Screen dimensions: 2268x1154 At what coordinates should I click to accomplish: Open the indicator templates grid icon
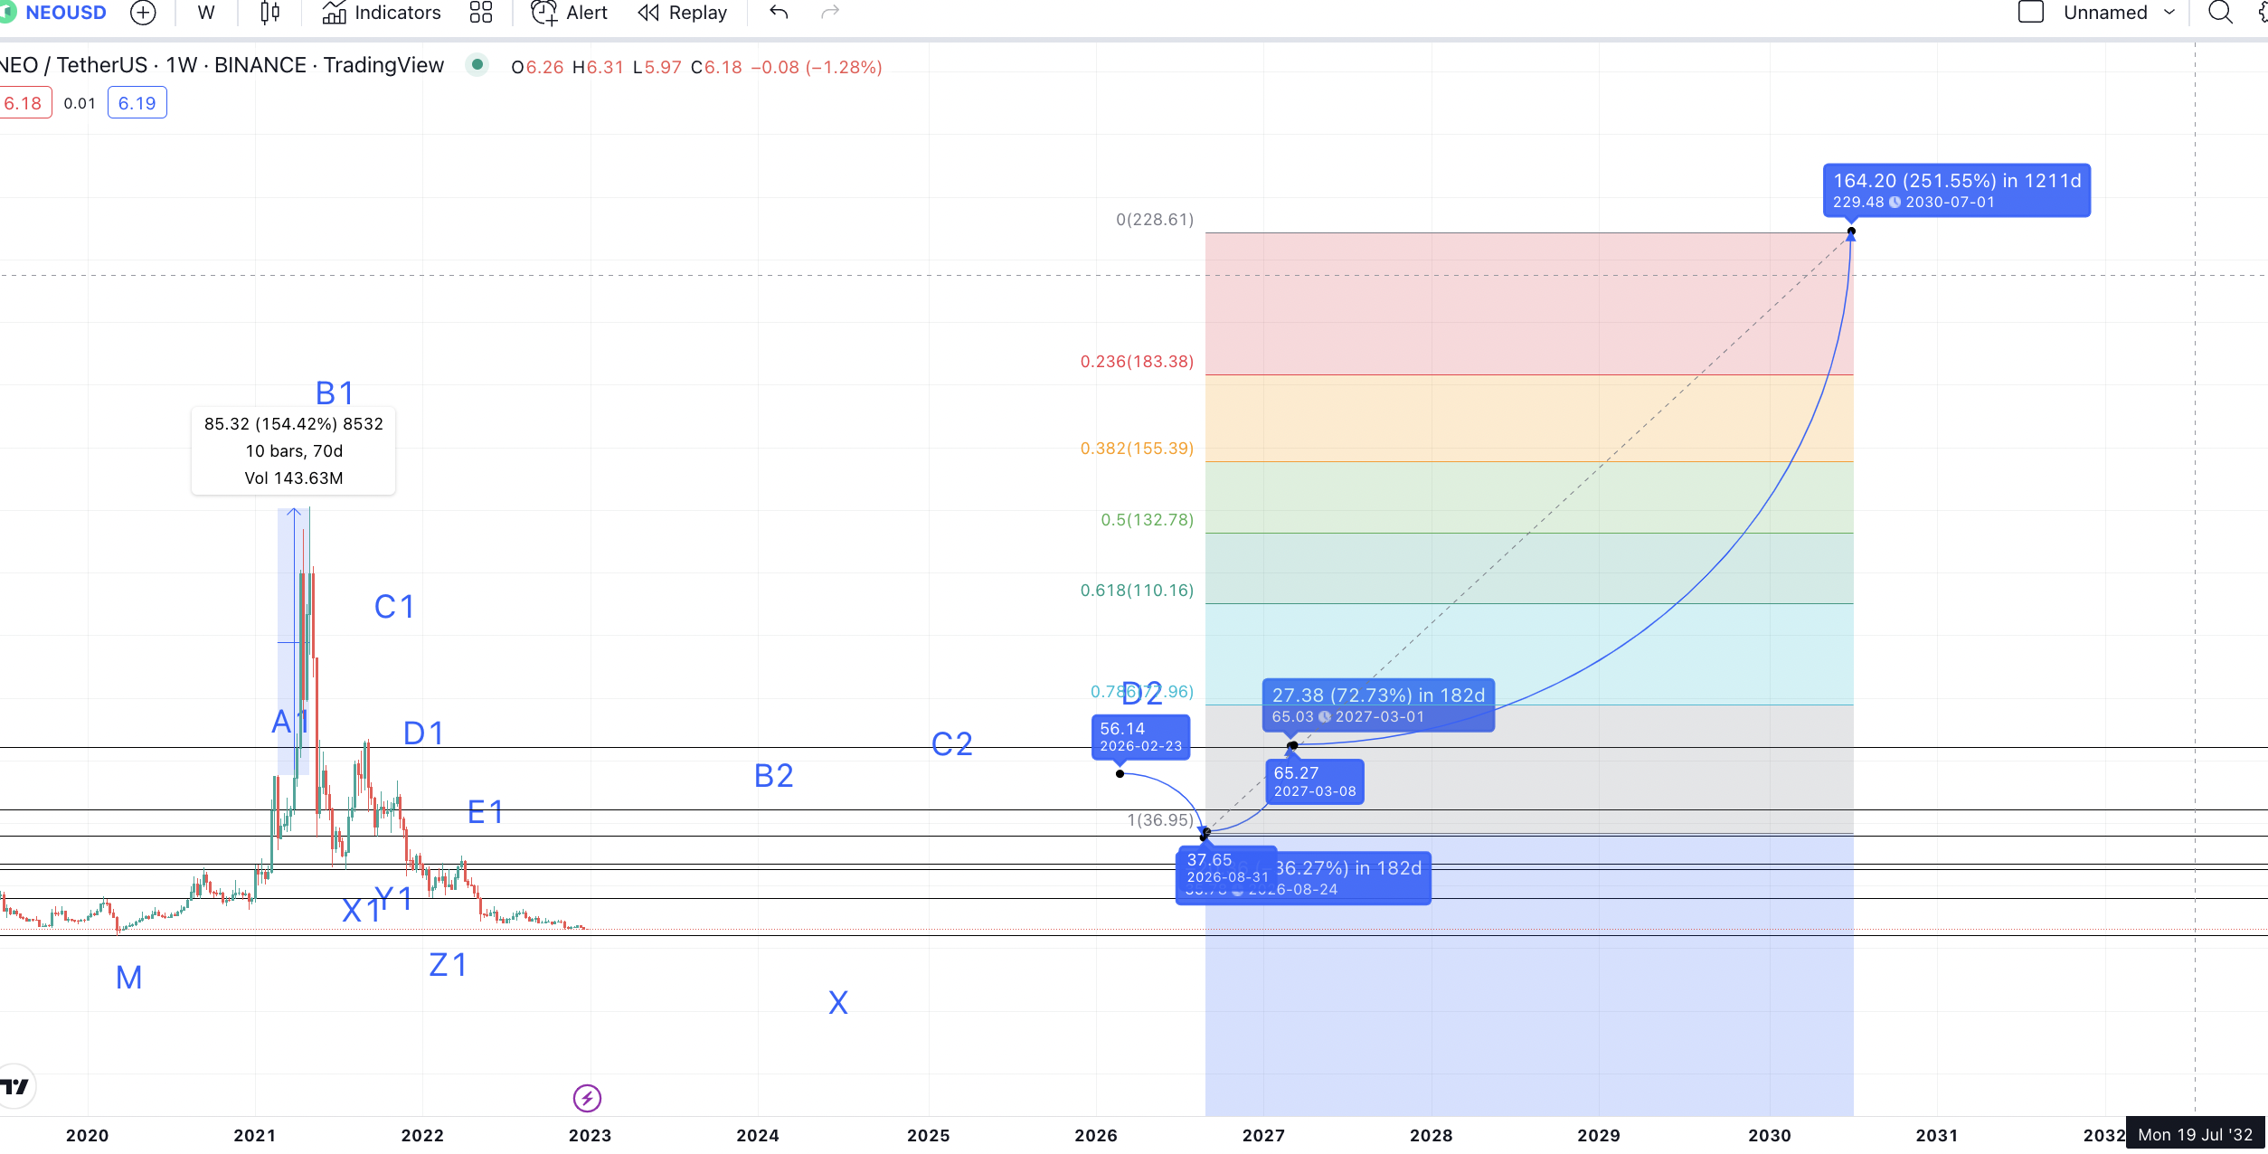pos(481,13)
